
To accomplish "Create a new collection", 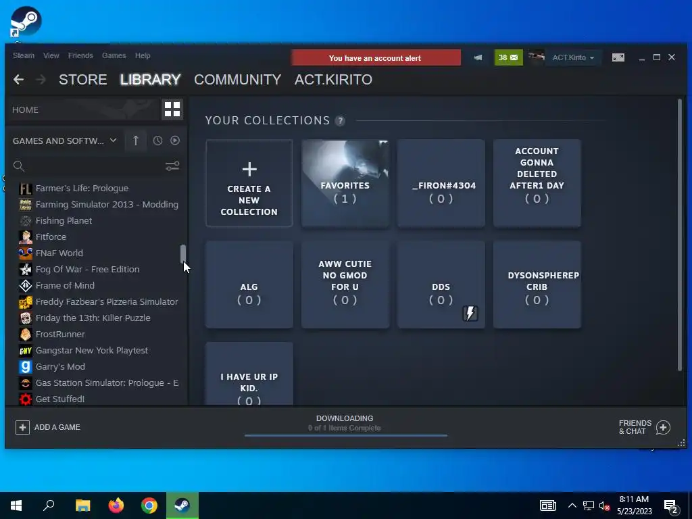I will pyautogui.click(x=249, y=183).
